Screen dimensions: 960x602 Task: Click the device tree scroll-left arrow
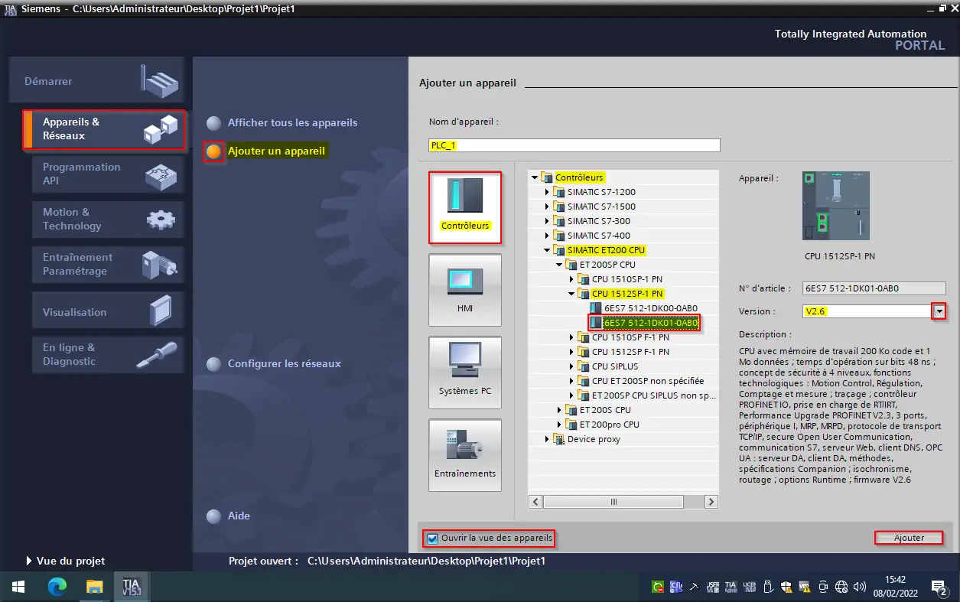pos(535,502)
